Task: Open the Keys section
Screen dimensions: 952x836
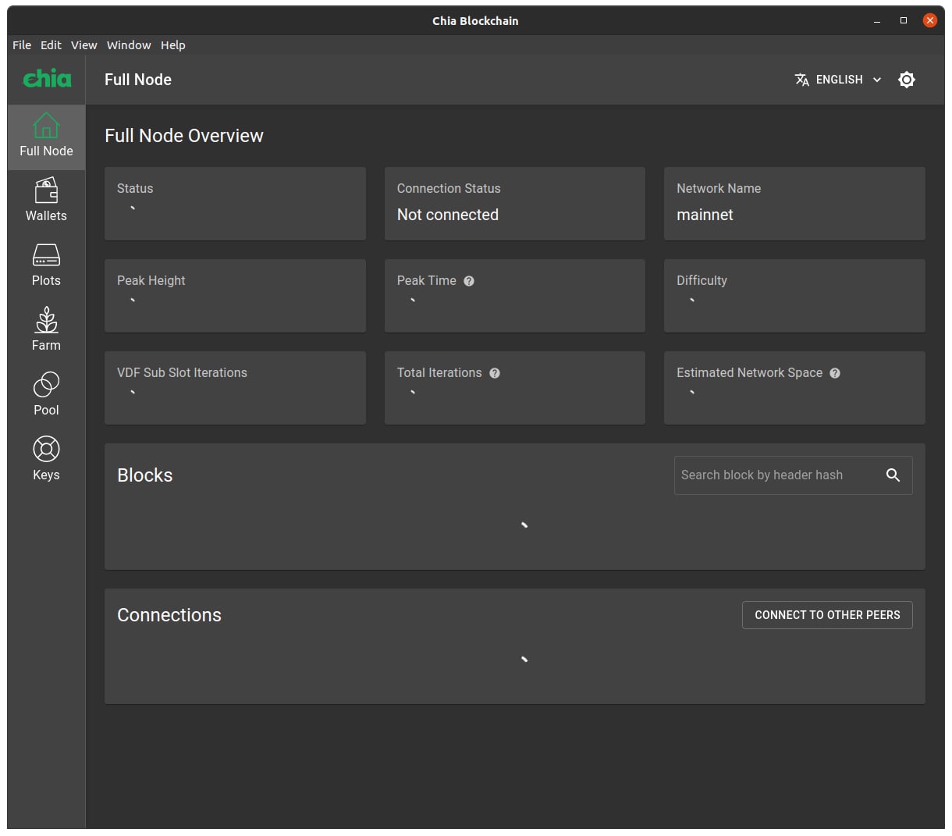Action: coord(46,461)
